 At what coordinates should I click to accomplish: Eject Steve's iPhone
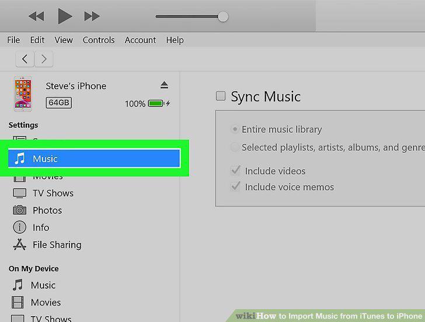[164, 85]
